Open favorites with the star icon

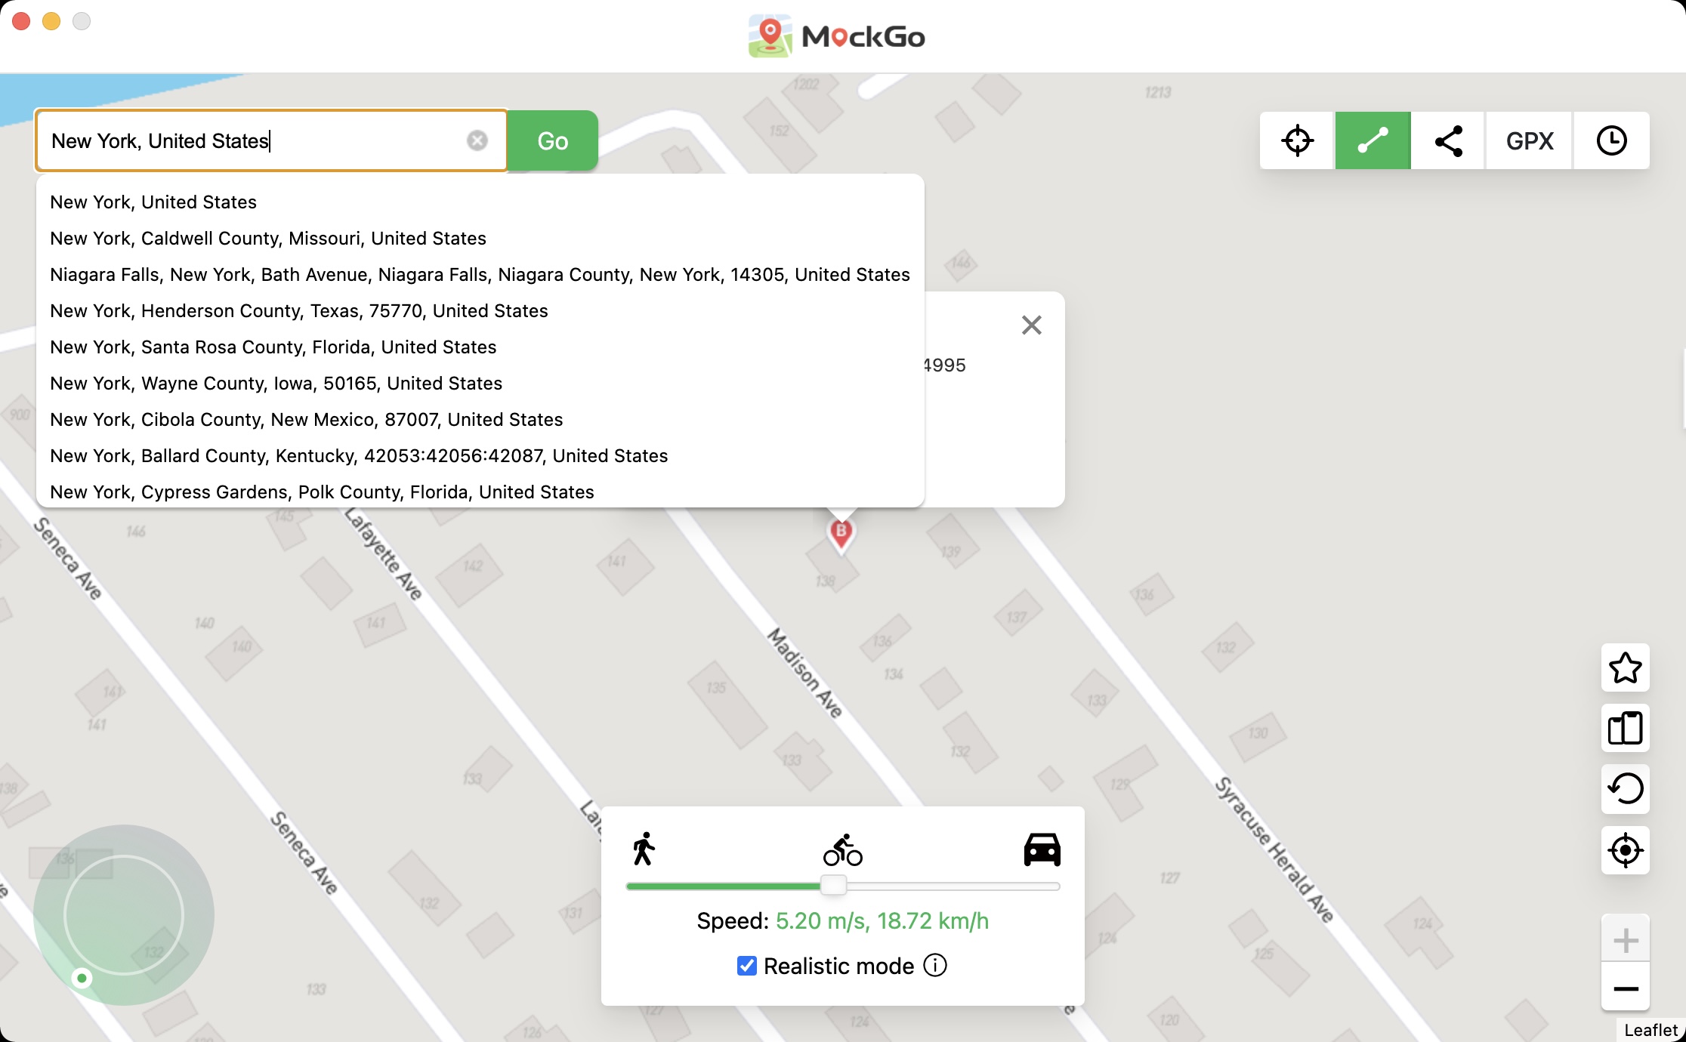tap(1625, 667)
